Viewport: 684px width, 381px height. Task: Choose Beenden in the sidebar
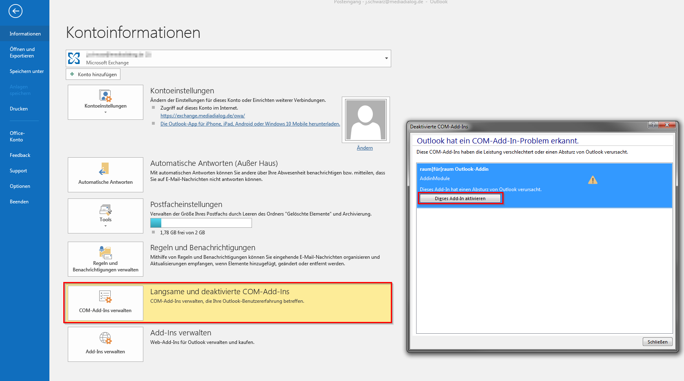(x=19, y=202)
